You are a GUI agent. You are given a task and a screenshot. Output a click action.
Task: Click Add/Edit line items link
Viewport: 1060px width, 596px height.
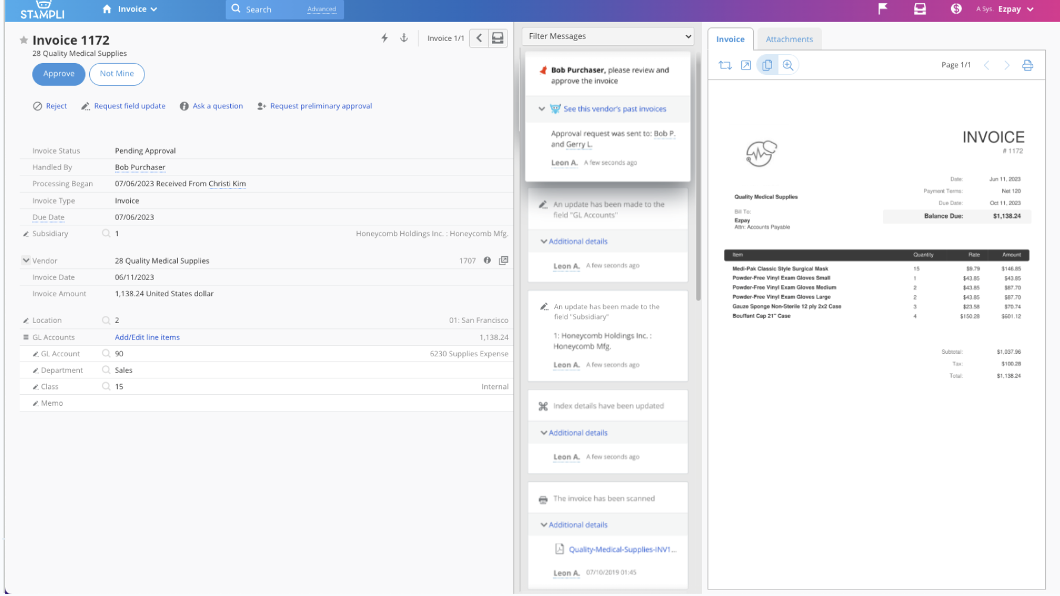pyautogui.click(x=147, y=337)
